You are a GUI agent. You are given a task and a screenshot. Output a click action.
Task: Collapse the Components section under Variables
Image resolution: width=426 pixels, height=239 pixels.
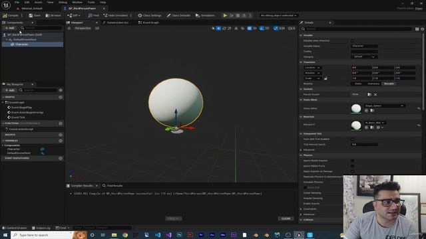(x=3, y=145)
